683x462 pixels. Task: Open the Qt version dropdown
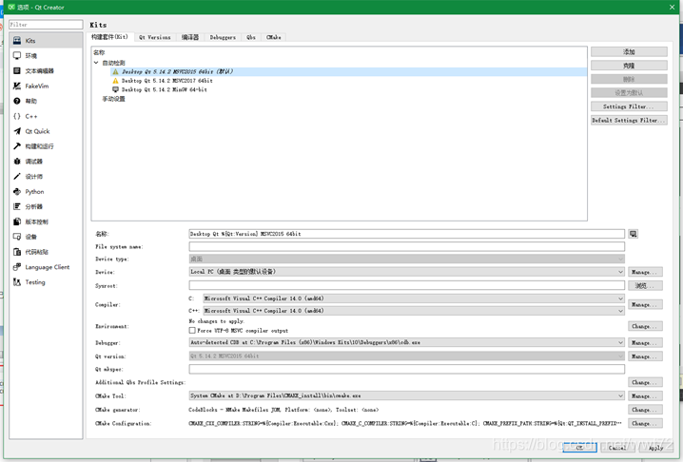[x=406, y=356]
